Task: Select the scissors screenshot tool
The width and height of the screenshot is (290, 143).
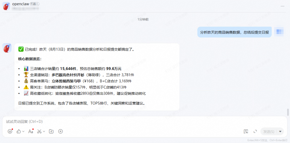Action: tap(39, 131)
